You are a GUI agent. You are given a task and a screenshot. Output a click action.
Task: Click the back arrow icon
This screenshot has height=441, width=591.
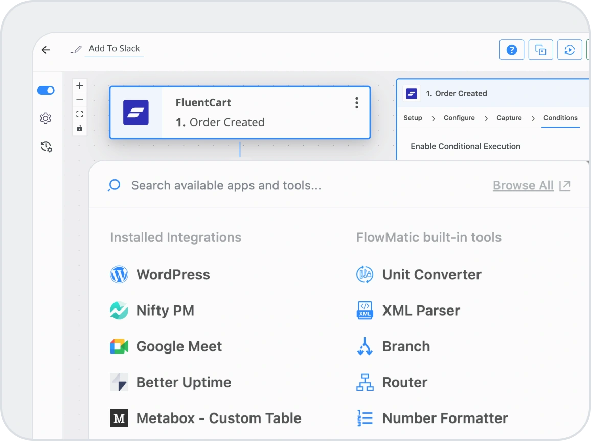(x=46, y=50)
